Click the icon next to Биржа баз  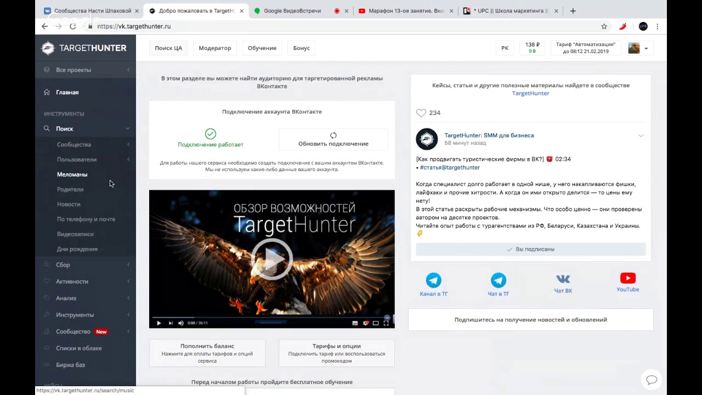[47, 365]
